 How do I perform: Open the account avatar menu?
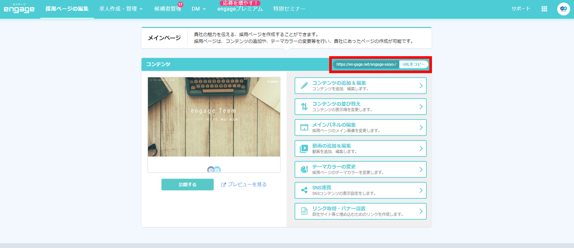click(x=563, y=9)
